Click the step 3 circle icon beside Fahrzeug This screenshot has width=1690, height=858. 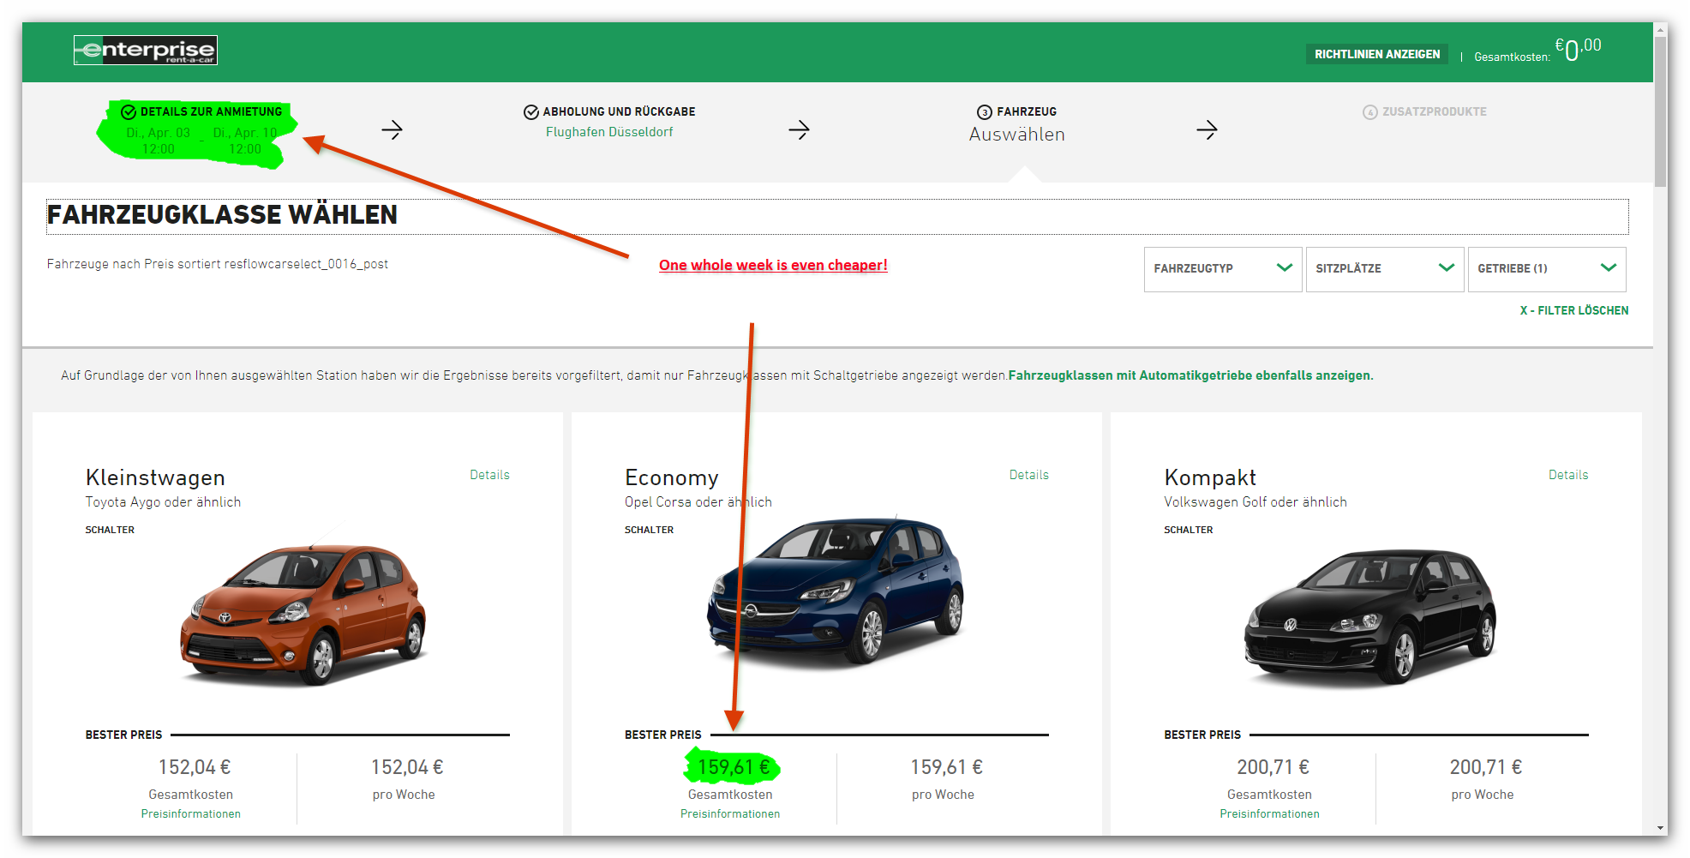click(985, 111)
